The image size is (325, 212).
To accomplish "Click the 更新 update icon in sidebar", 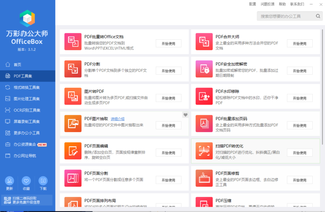I will point(9,181).
